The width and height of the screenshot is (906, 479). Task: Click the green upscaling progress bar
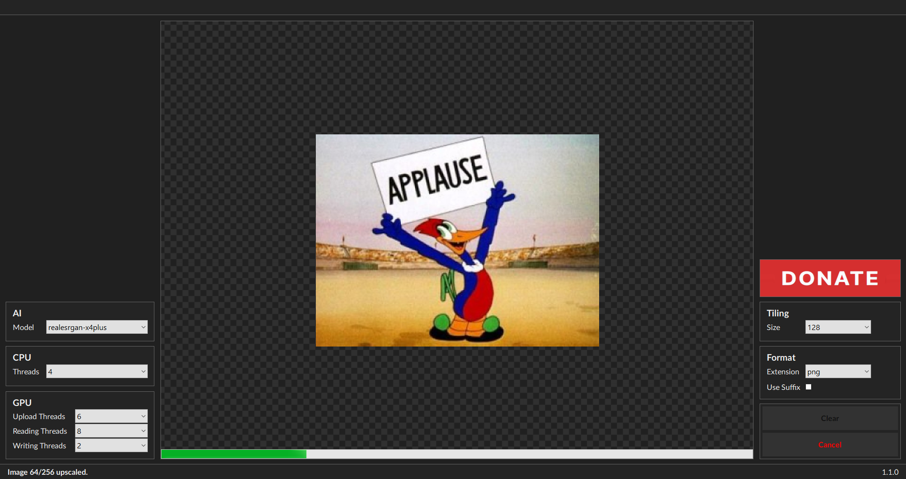pyautogui.click(x=457, y=454)
